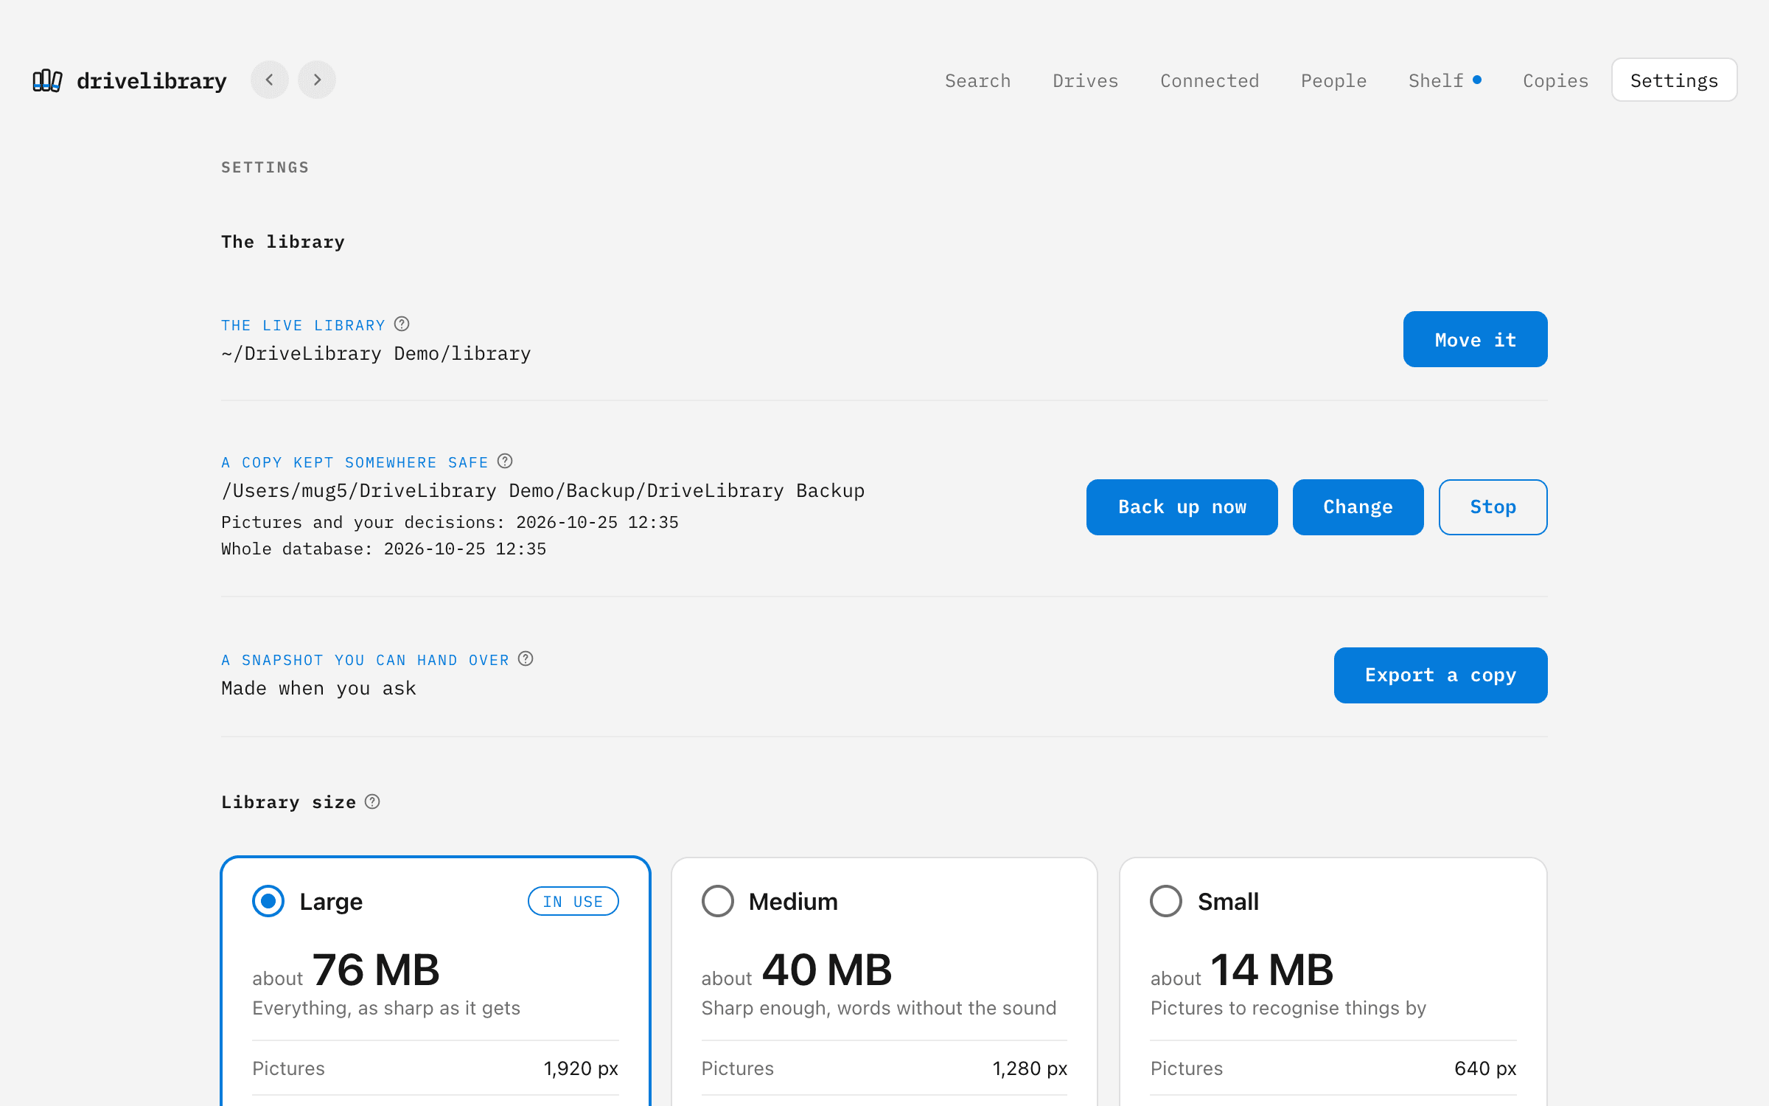
Task: Open the Copies tab
Action: point(1555,80)
